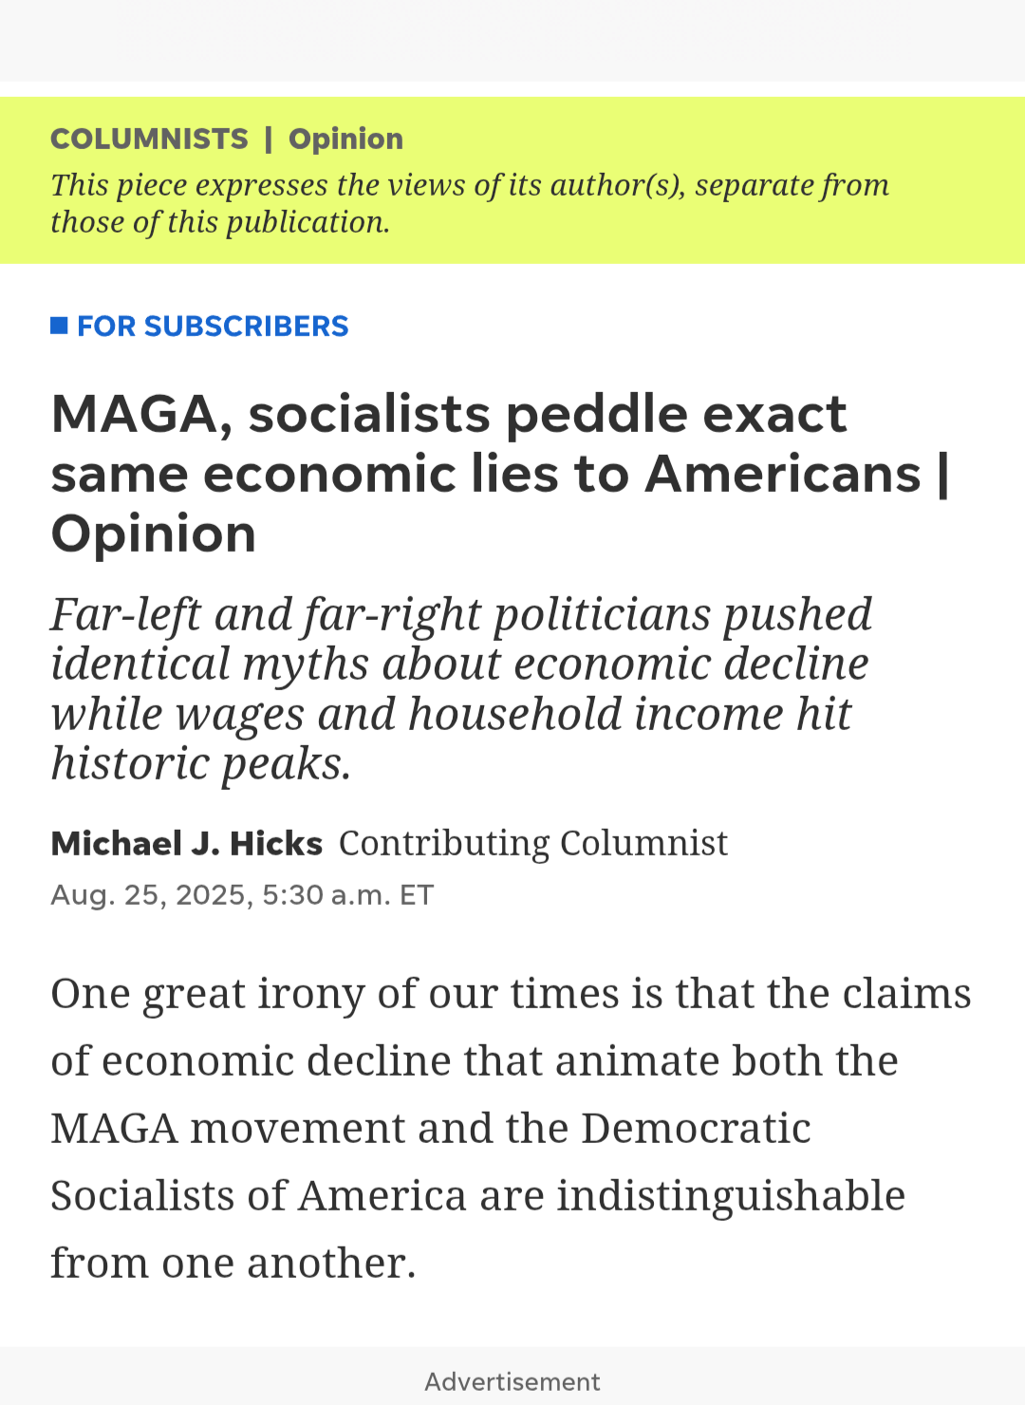Click the italic disclaimer about author's views
Screen dimensions: 1025x1405
(x=470, y=203)
